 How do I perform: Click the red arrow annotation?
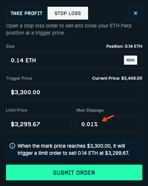[x=108, y=118]
